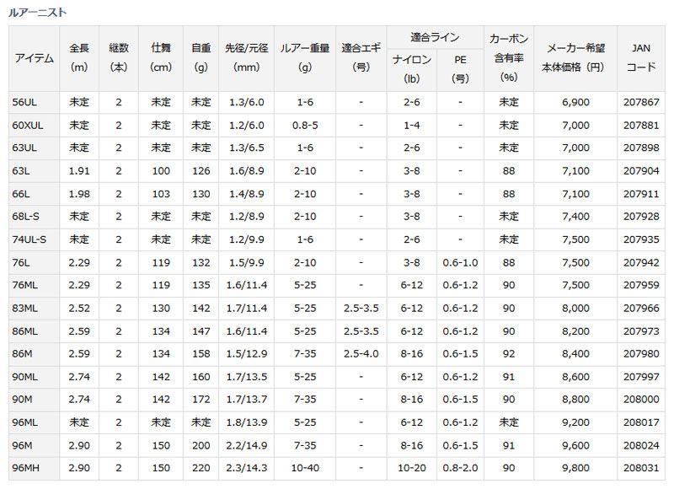Viewport: 674px width, 489px height.
Task: Select JAN code 208024
Action: [641, 445]
